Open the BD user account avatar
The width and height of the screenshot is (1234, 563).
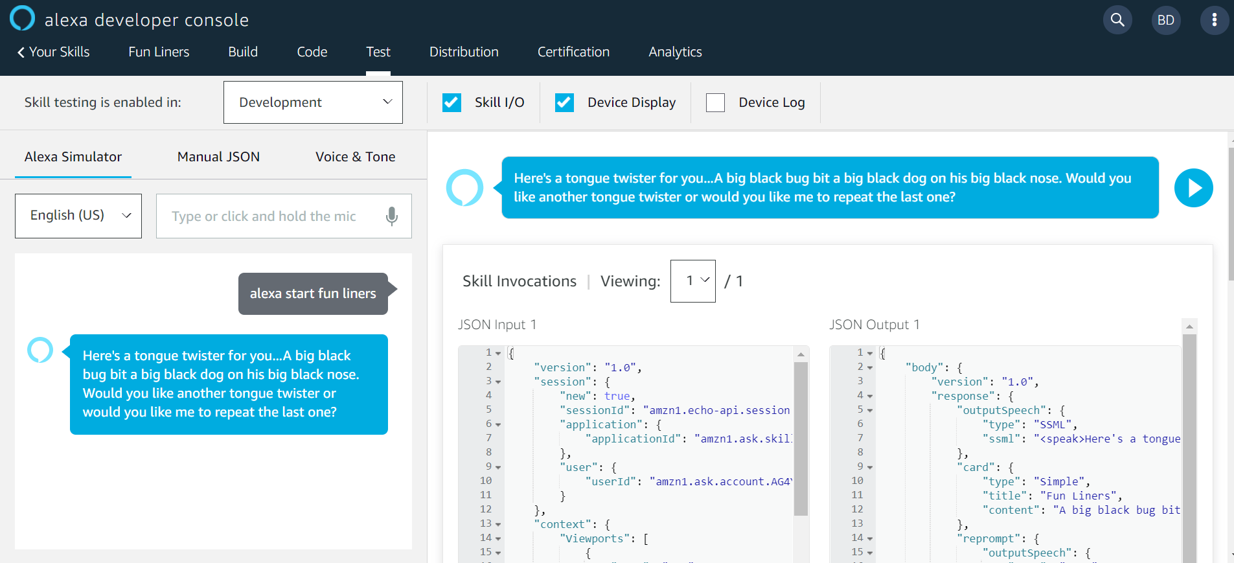1165,20
